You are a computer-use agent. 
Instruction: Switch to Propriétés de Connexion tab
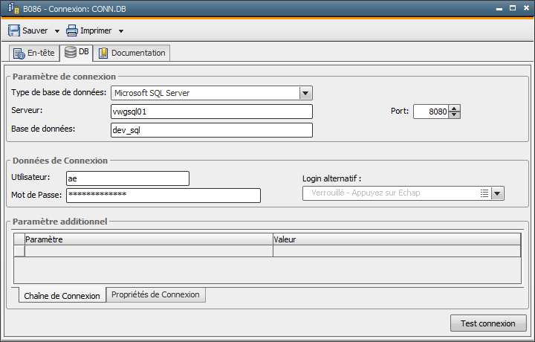(155, 294)
